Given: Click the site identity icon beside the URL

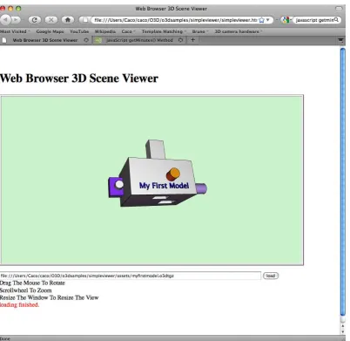Looking at the screenshot, I should [x=84, y=20].
